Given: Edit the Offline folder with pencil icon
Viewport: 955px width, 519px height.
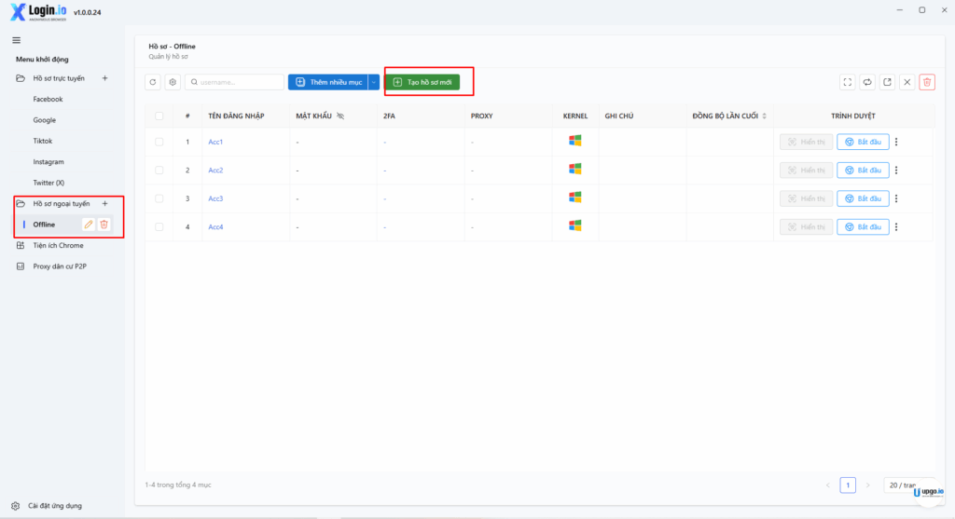Looking at the screenshot, I should pyautogui.click(x=89, y=225).
